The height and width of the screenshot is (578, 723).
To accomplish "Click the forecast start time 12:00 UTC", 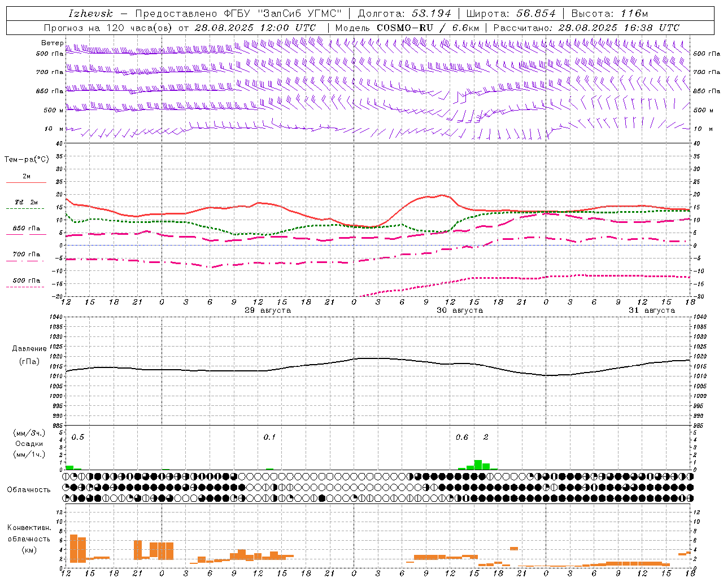I will coord(288,28).
